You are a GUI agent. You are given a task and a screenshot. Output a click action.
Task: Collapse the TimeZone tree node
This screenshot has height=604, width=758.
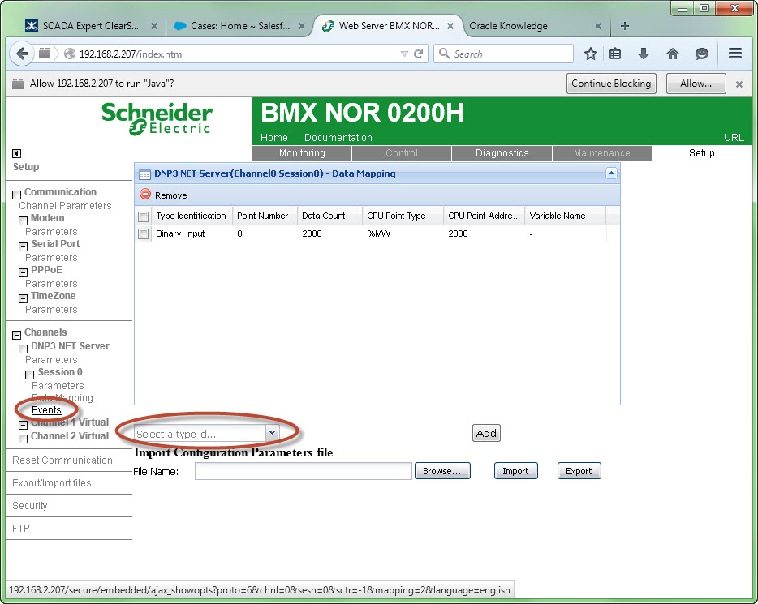24,299
